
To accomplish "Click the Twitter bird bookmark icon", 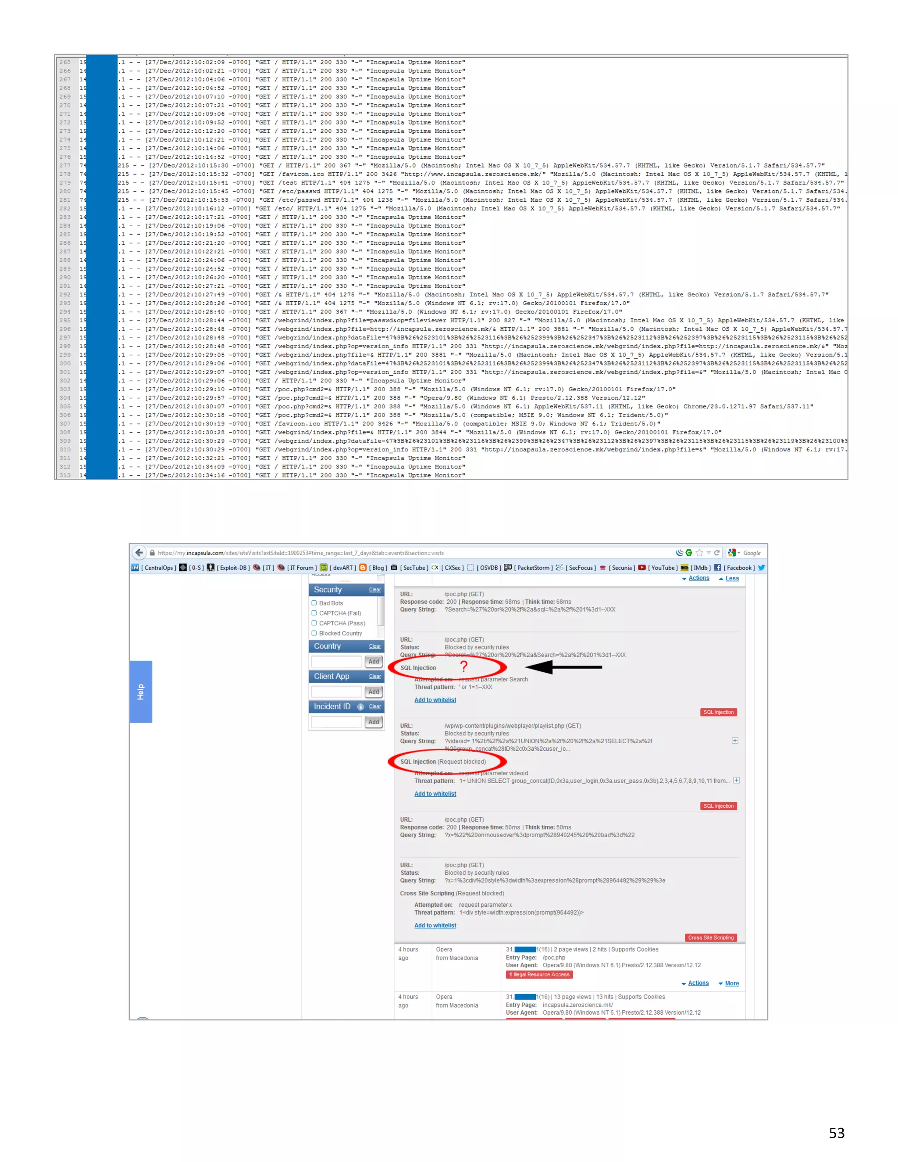I will 761,568.
